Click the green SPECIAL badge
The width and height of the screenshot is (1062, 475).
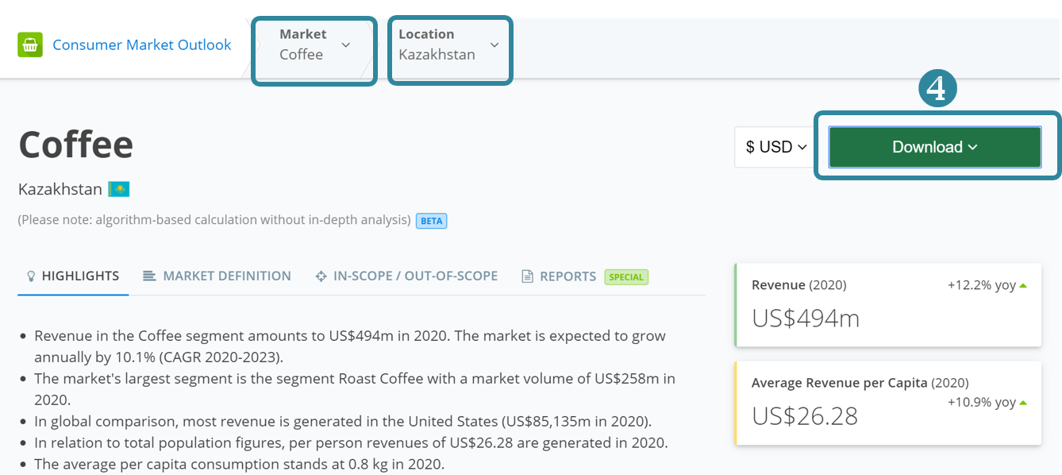(626, 277)
